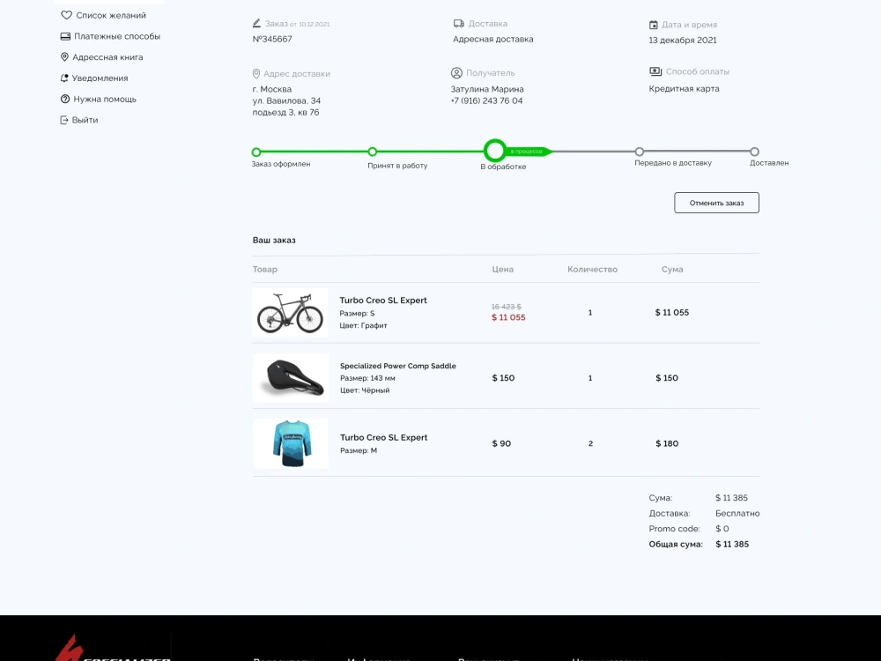Image resolution: width=881 pixels, height=661 pixels.
Task: Click the red Specialized logo in footer
Action: pyautogui.click(x=69, y=648)
